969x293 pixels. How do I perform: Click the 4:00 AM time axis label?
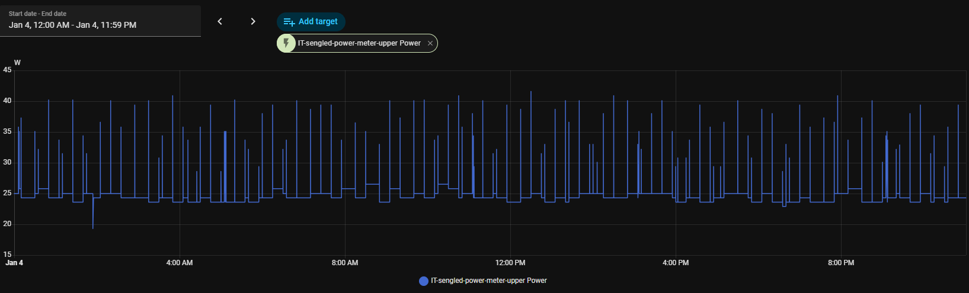[x=179, y=263]
